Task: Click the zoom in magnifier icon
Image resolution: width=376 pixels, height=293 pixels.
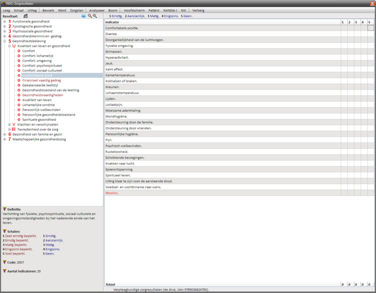Action: click(x=95, y=16)
